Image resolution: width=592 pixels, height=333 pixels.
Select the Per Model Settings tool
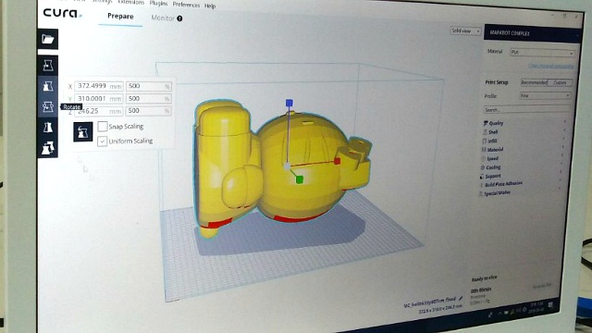pyautogui.click(x=48, y=148)
